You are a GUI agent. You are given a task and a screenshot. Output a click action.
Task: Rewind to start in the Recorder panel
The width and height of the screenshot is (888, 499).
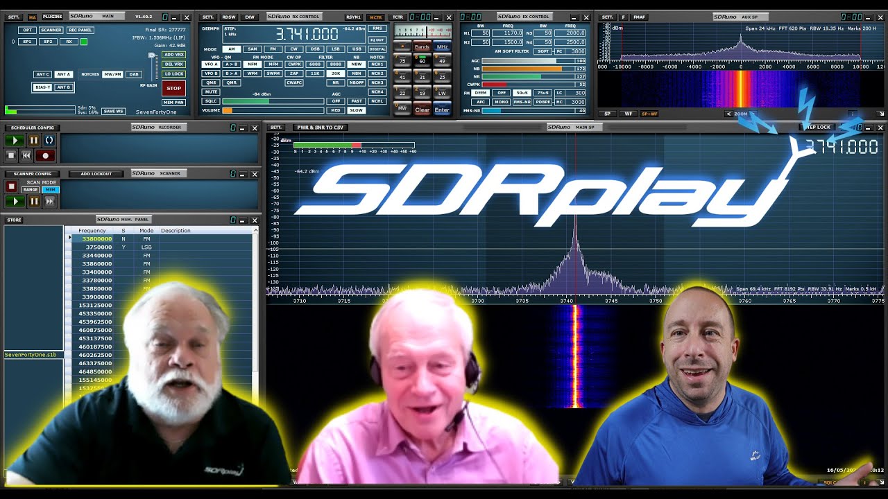[x=26, y=156]
